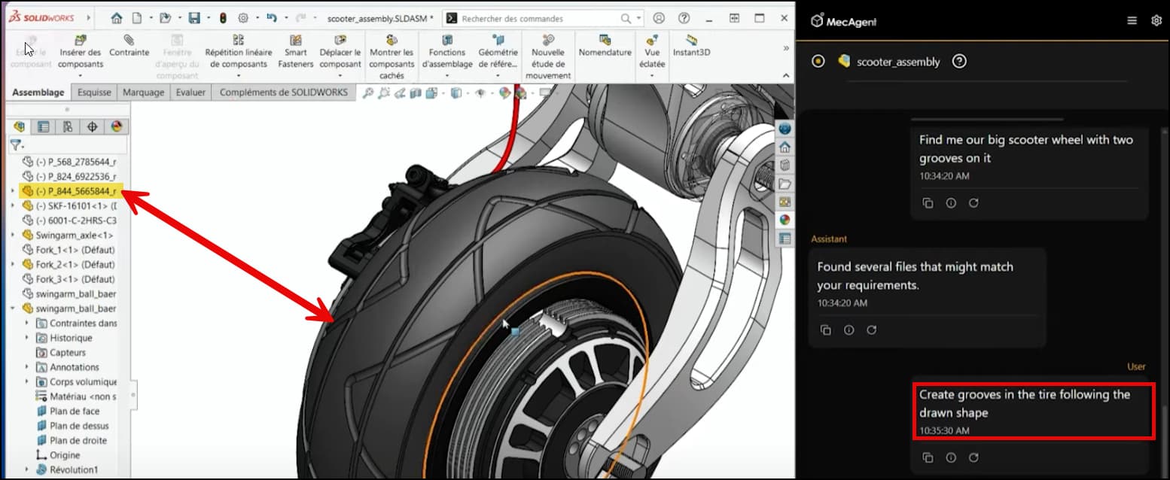
Task: Switch to the Marquage tab
Action: [x=143, y=92]
